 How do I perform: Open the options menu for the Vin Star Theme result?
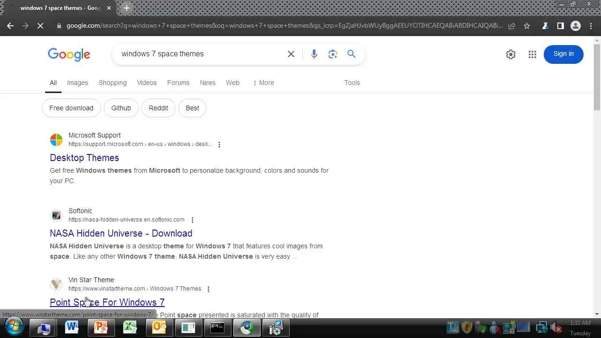click(208, 289)
